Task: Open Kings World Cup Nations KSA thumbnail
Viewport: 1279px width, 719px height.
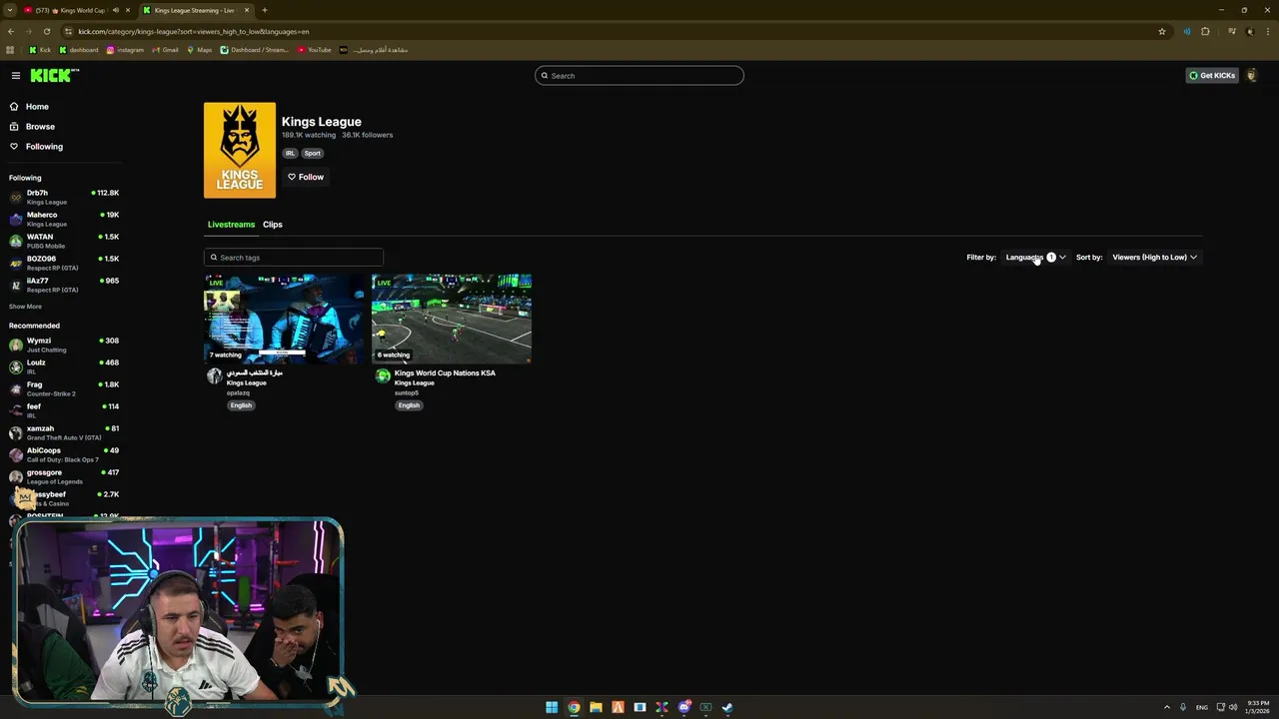Action: [x=452, y=319]
